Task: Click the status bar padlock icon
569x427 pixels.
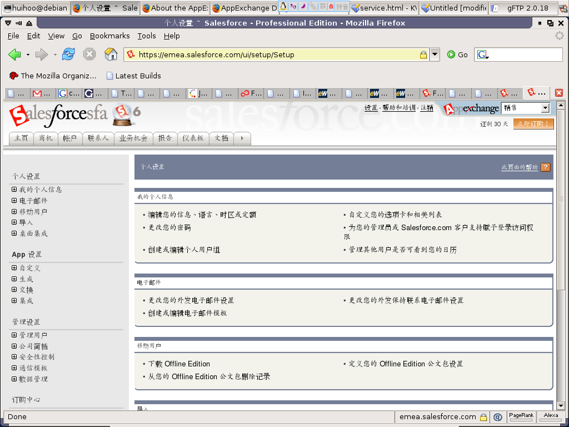Action: (x=483, y=417)
